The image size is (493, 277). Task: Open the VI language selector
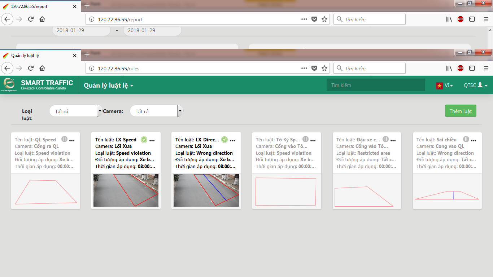pos(449,85)
